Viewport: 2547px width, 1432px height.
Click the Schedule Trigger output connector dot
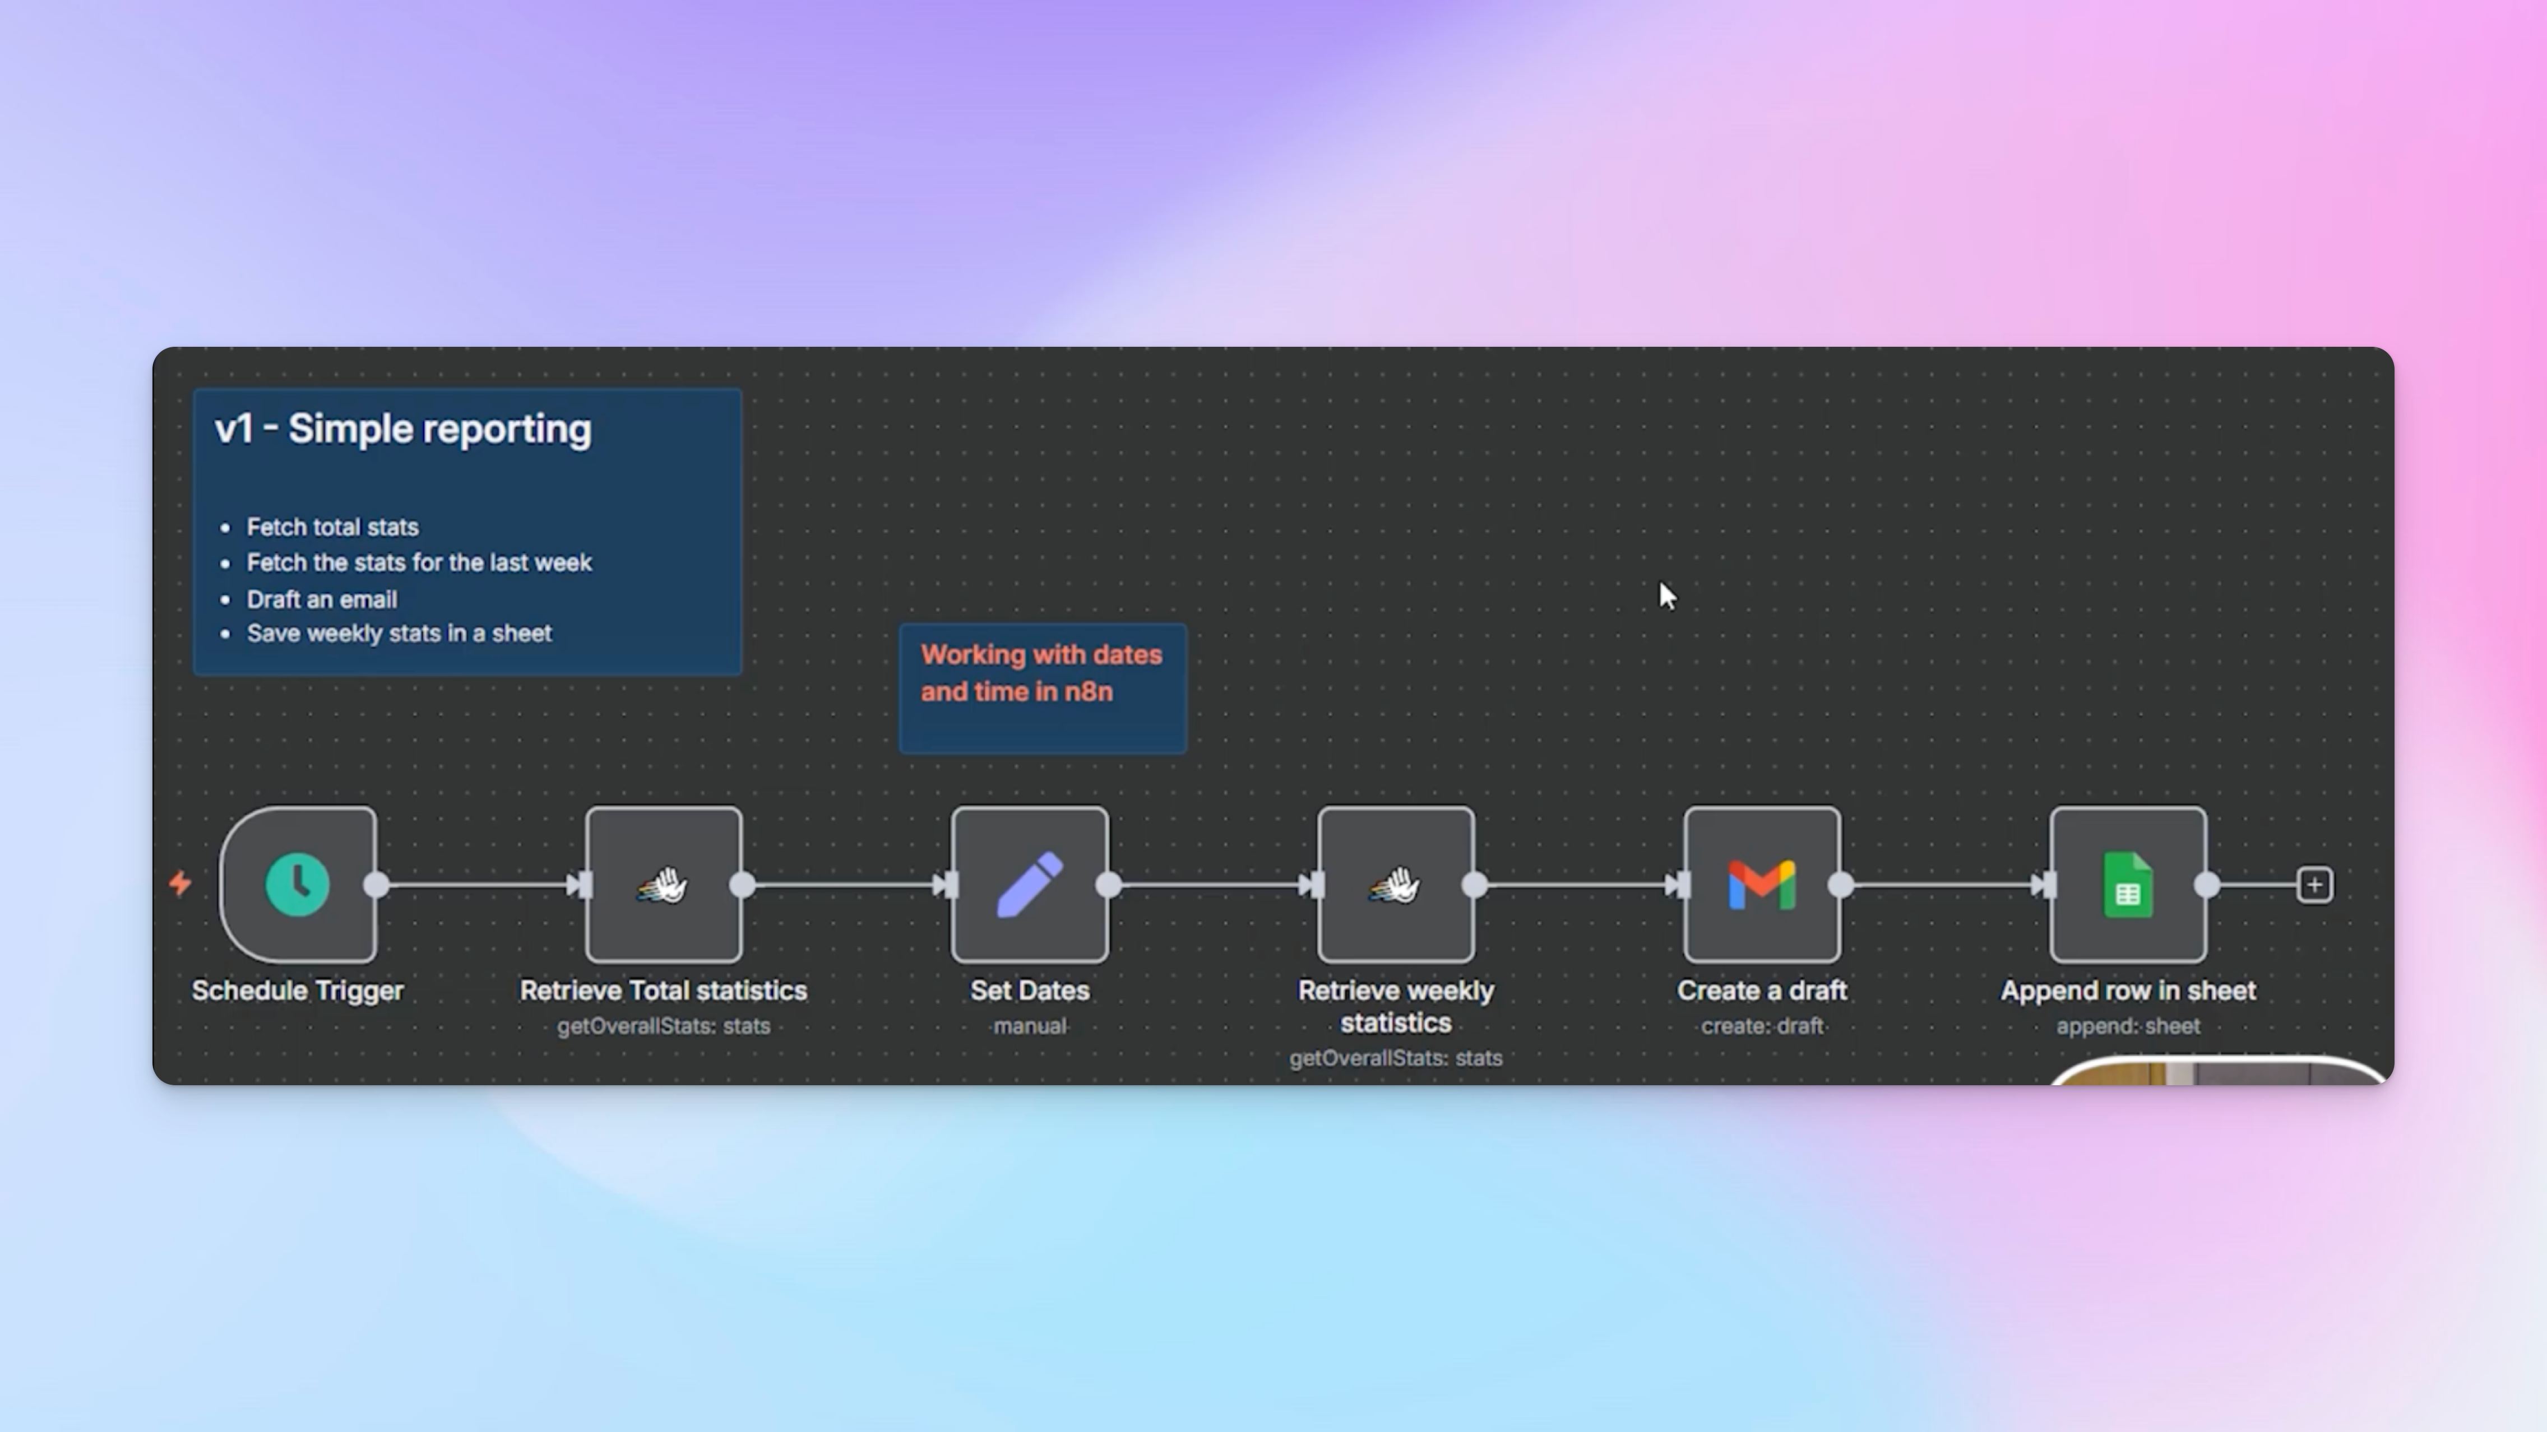(x=377, y=885)
